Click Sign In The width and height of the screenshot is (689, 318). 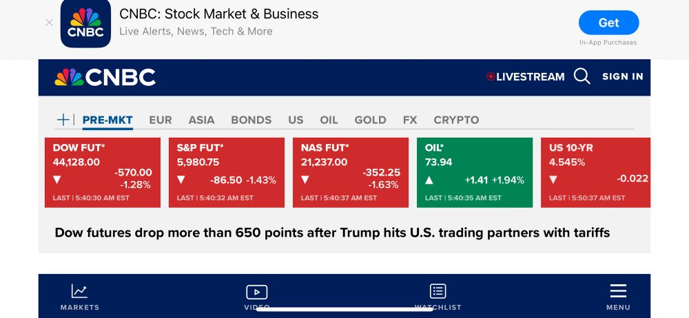(x=623, y=76)
